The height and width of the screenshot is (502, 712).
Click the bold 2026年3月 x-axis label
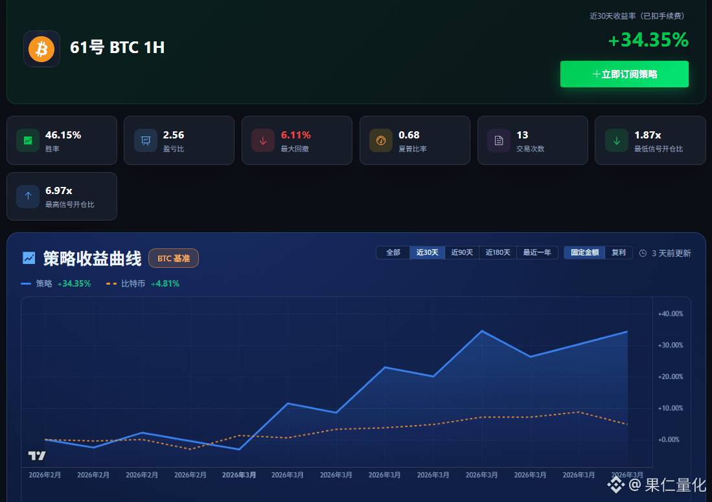pos(239,475)
